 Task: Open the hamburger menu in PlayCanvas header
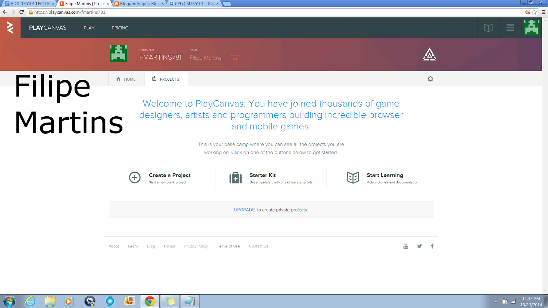[x=510, y=28]
